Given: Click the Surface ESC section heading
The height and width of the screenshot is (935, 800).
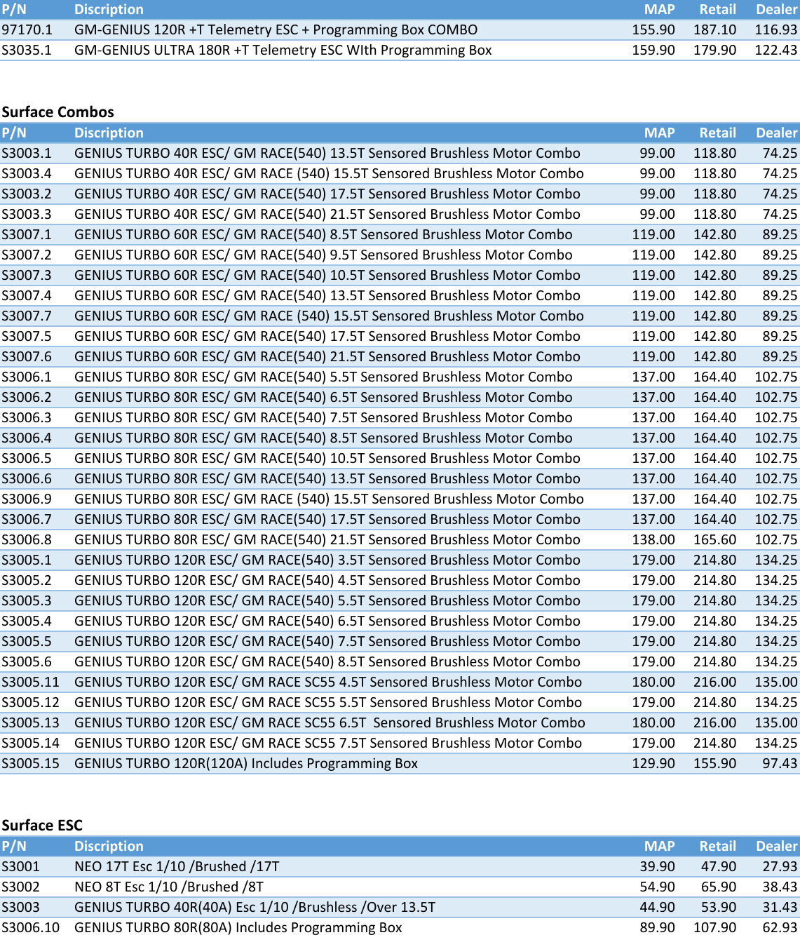Looking at the screenshot, I should (42, 825).
